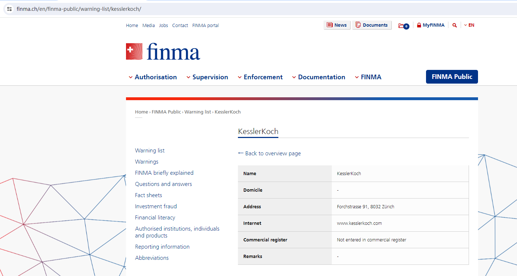Open Investment fraud in sidebar
The image size is (517, 276).
156,206
